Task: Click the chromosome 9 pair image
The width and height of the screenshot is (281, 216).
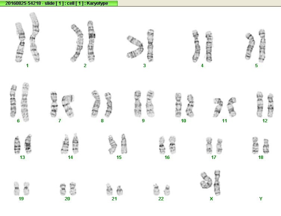Action: tap(144, 104)
